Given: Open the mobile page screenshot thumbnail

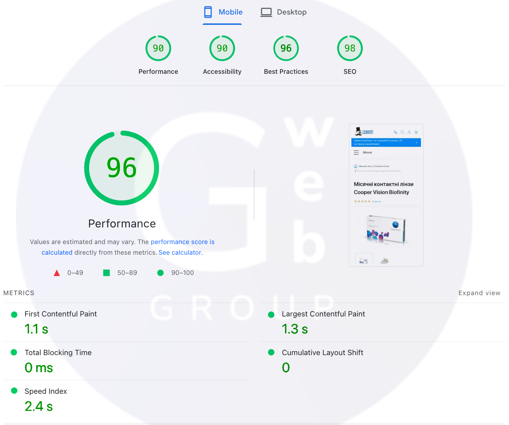Looking at the screenshot, I should 386,195.
